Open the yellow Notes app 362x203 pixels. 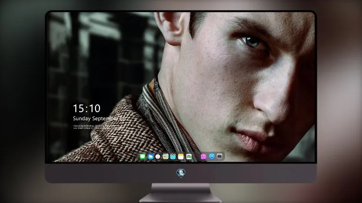click(181, 156)
